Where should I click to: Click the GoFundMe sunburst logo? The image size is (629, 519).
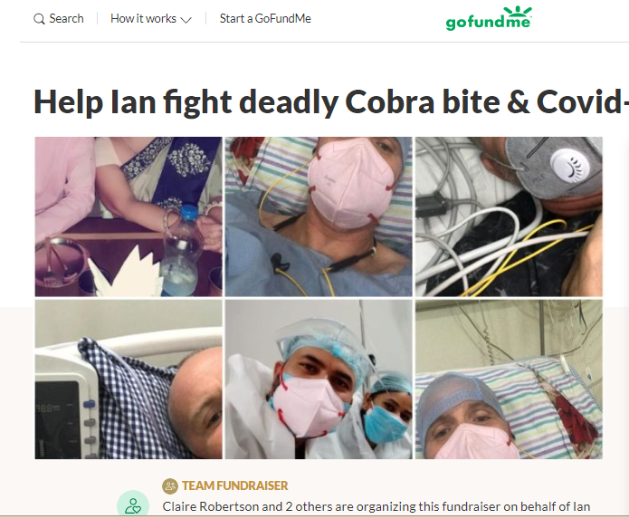tap(518, 12)
